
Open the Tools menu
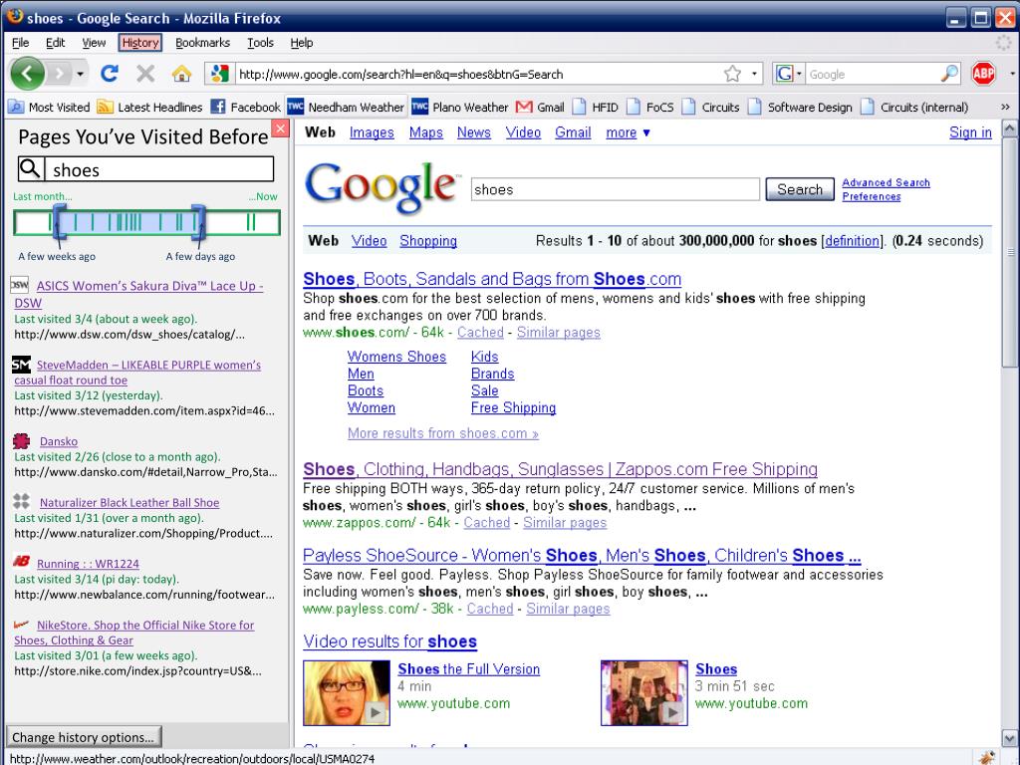click(x=260, y=42)
